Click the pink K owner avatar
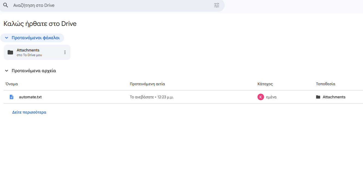 point(260,97)
